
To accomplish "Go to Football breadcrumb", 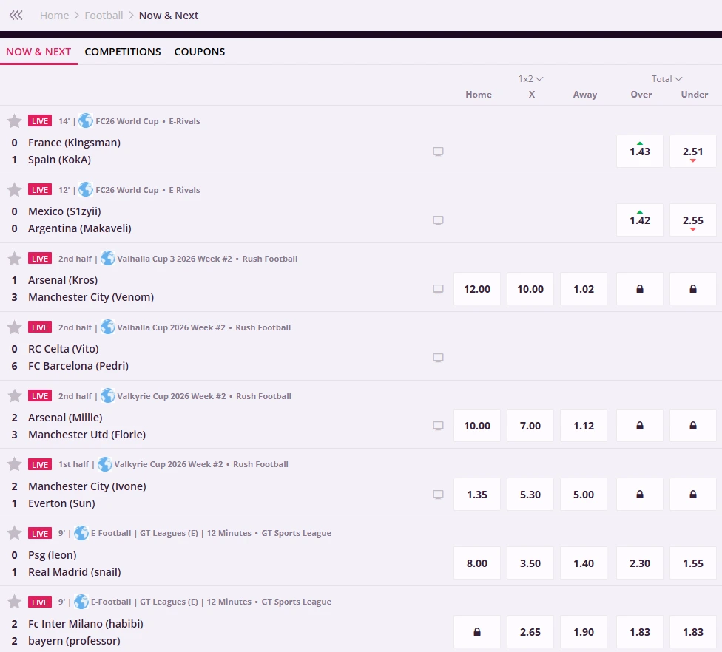I will (104, 16).
